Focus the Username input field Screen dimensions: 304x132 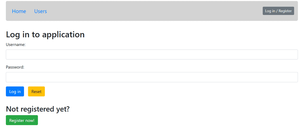tap(152, 55)
